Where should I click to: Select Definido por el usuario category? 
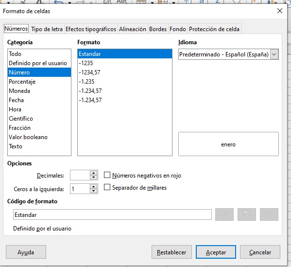[x=39, y=63]
